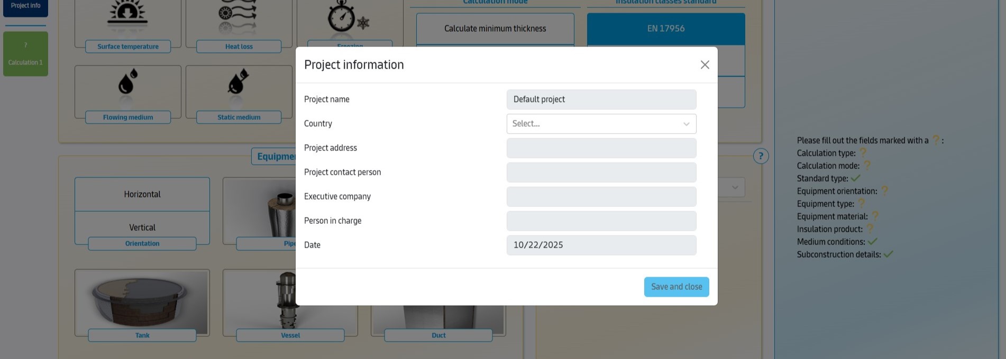
Task: Click the Surface temperature label
Action: tap(128, 46)
